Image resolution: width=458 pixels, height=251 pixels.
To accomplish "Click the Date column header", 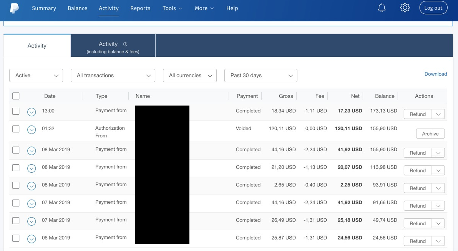I will tap(50, 96).
